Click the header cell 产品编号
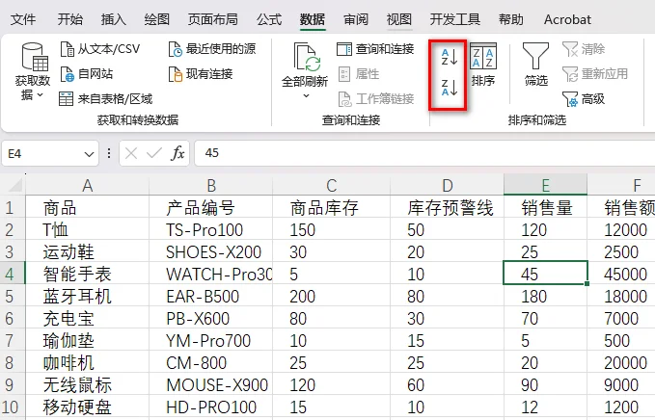655x420 pixels. [x=211, y=207]
